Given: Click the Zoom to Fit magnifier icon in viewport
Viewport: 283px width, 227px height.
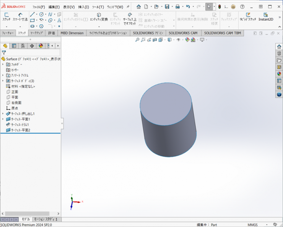Looking at the screenshot, I should click(x=137, y=40).
